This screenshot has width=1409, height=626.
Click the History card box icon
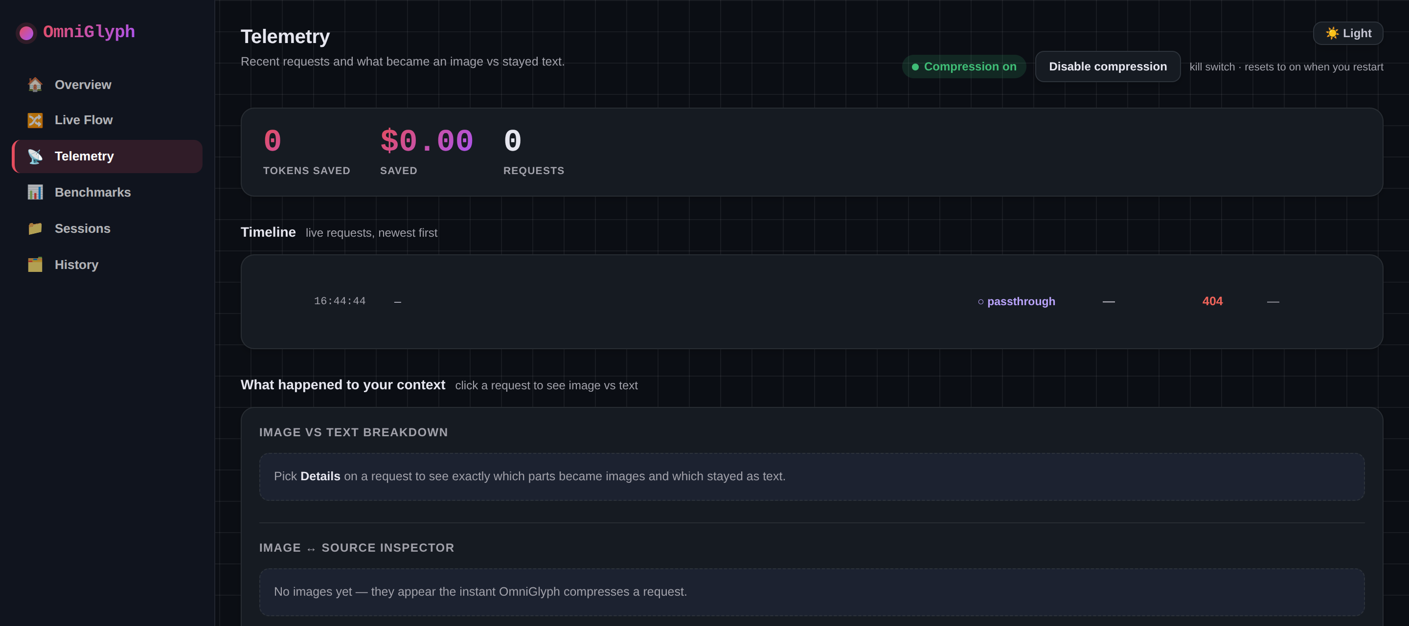[x=35, y=265]
